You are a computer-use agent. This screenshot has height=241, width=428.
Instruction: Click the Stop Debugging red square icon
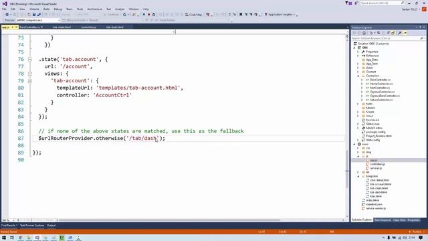(148, 15)
